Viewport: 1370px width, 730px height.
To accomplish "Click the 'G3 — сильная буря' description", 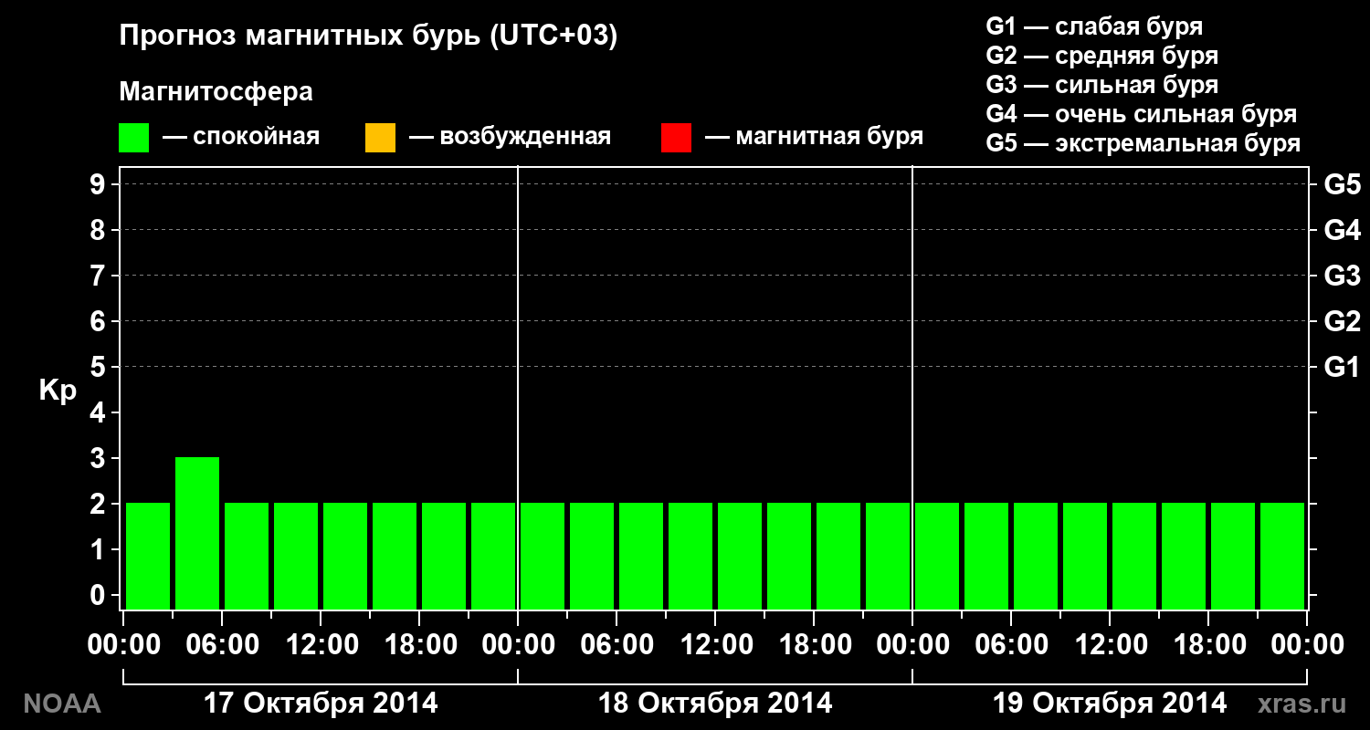I will pyautogui.click(x=1102, y=85).
